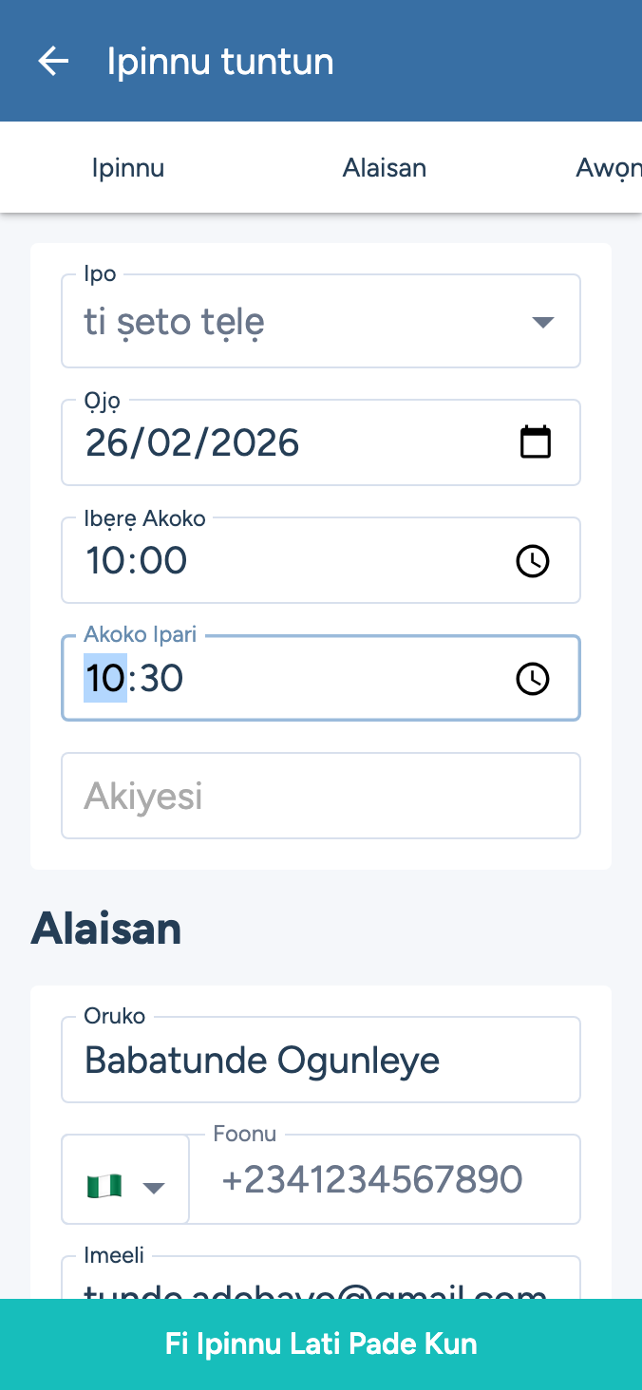
Task: Switch to the Ipinnu tab
Action: click(128, 168)
